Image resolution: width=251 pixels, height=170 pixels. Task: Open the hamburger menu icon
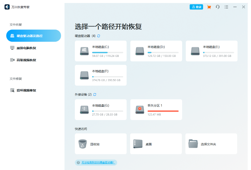[x=226, y=7]
